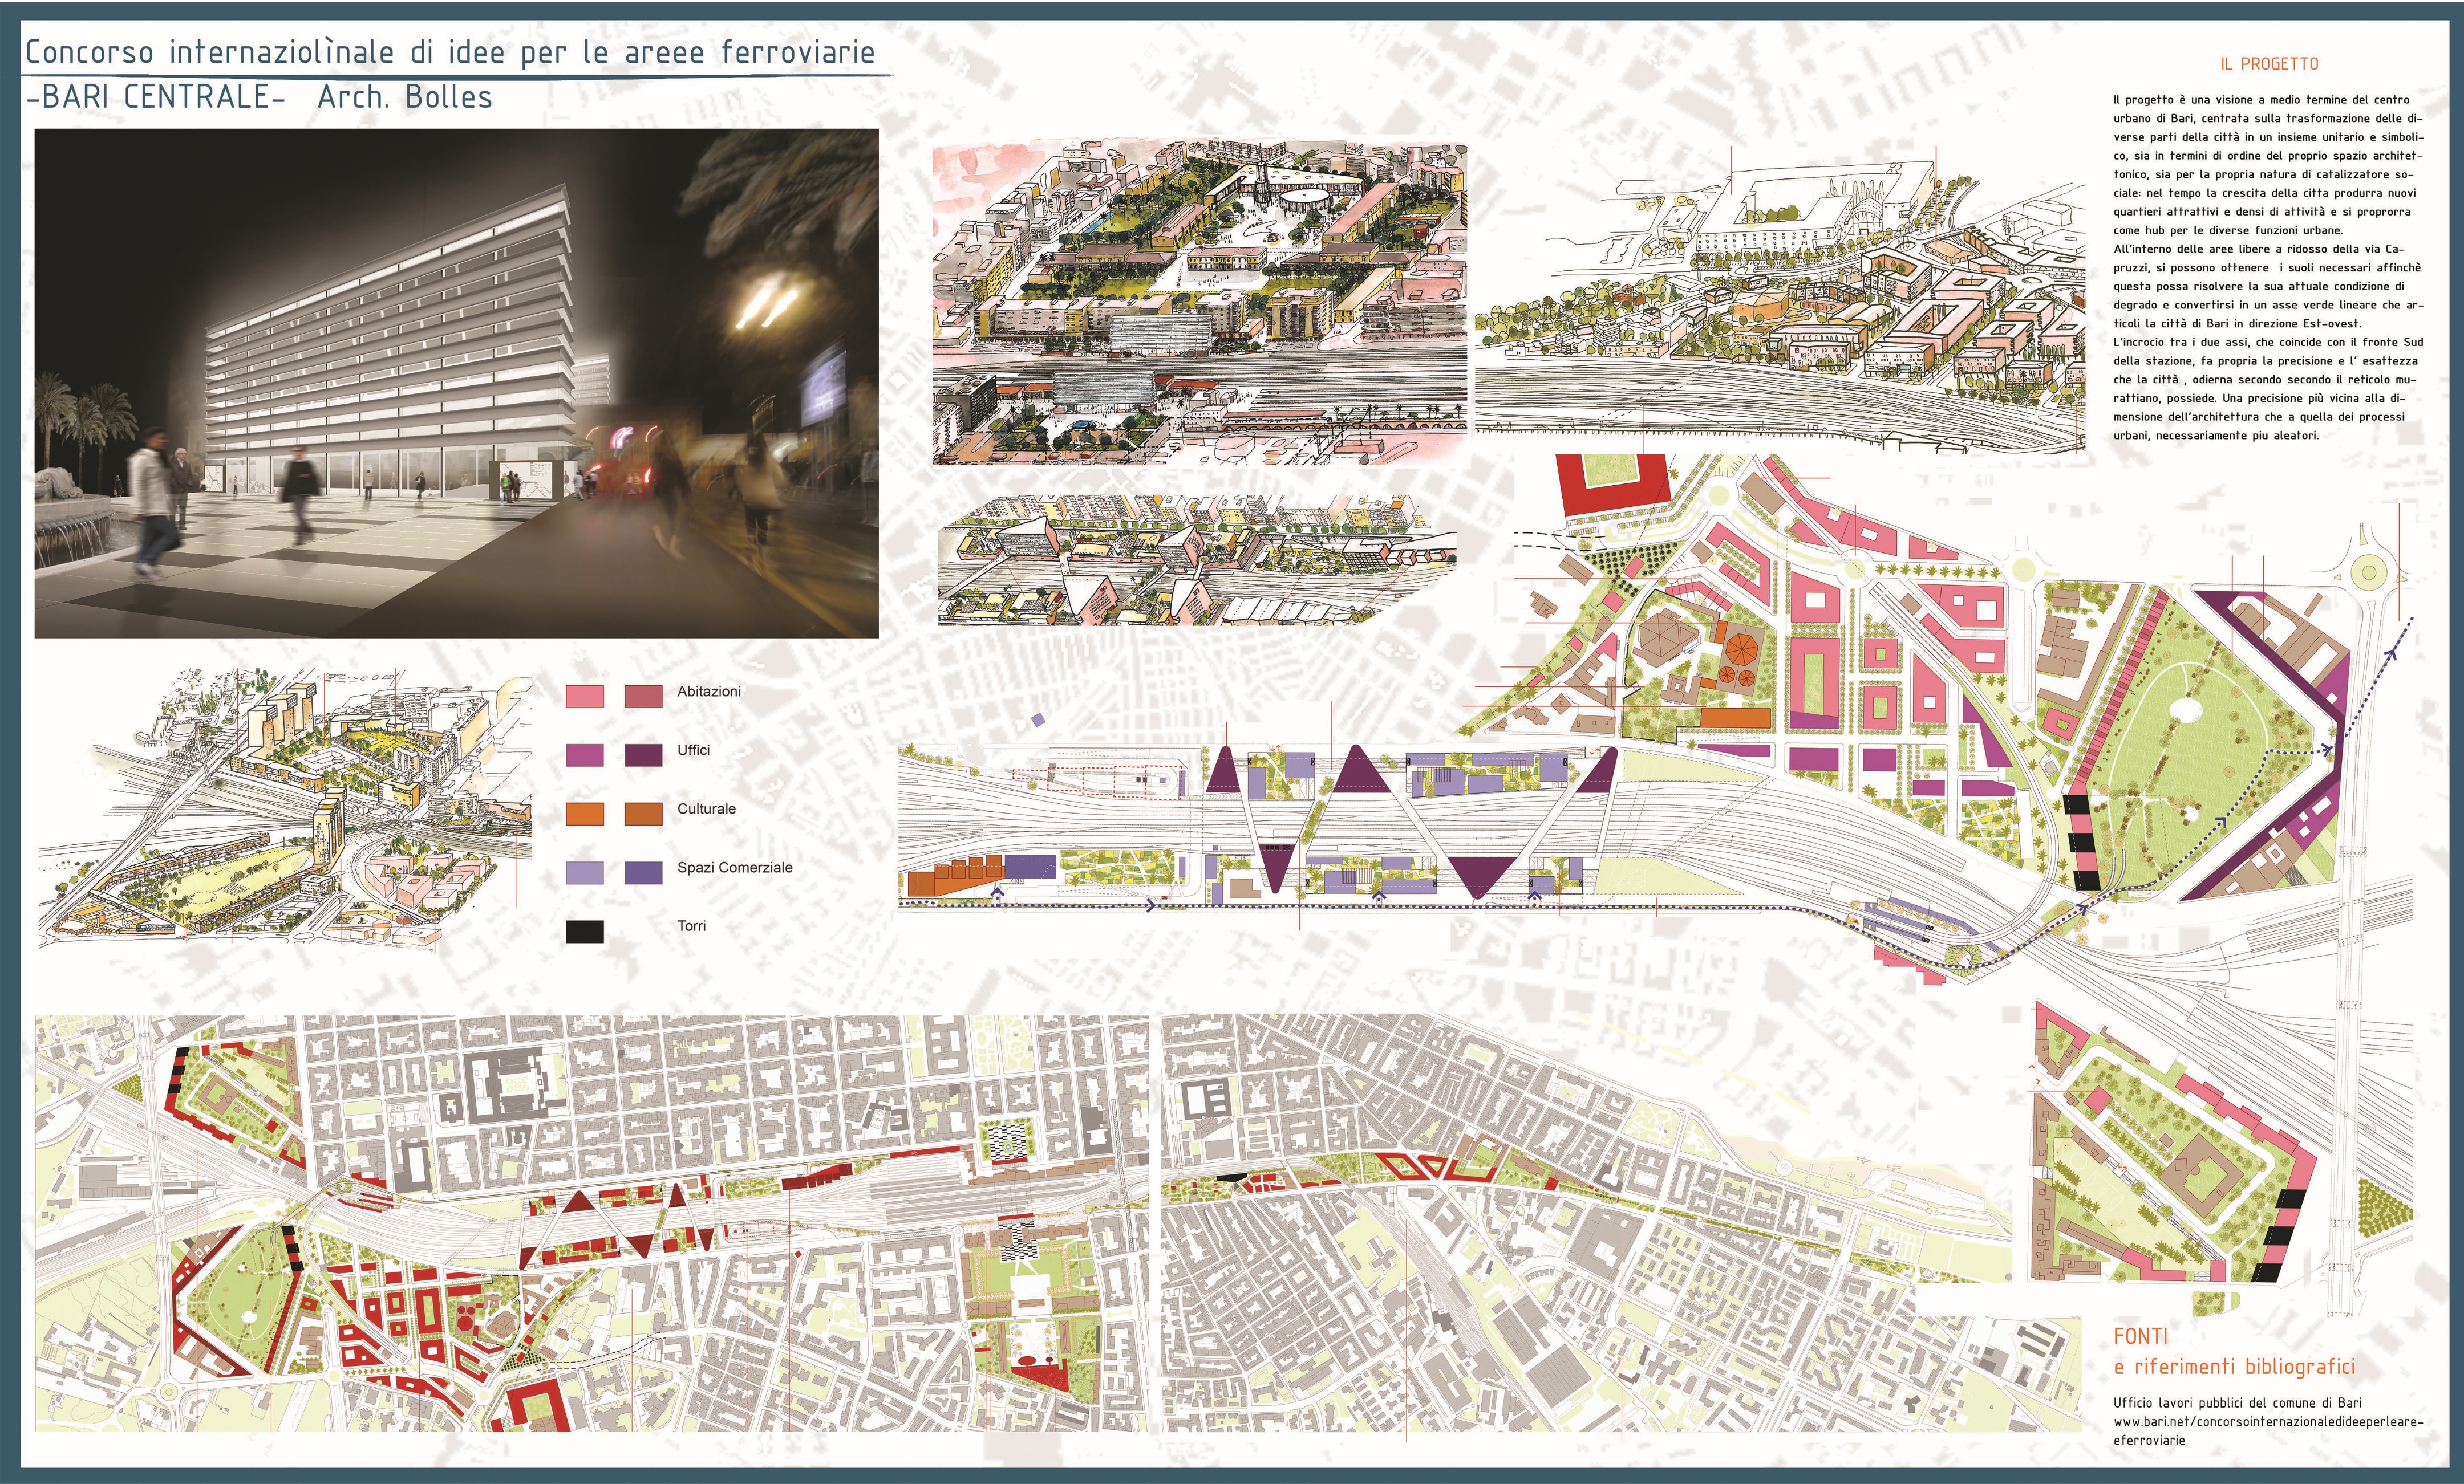Click the light pink Abitazioni legend swatch
Image resolution: width=2464 pixels, height=1484 pixels.
pos(585,697)
